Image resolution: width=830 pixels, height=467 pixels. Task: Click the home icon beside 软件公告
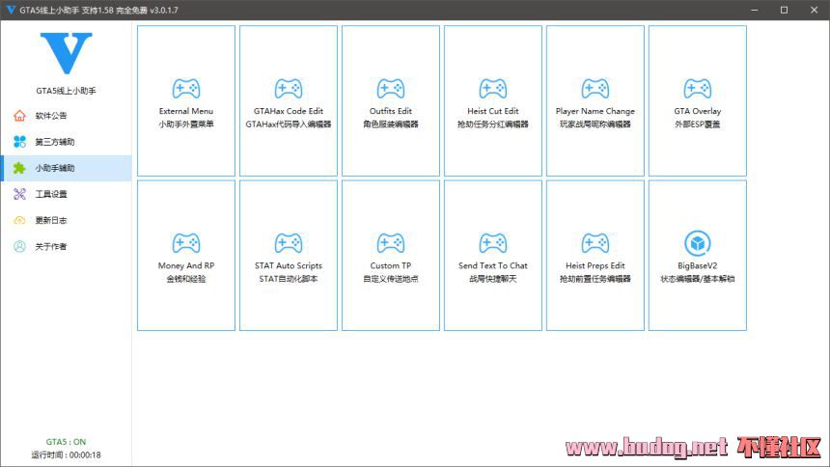pyautogui.click(x=19, y=116)
